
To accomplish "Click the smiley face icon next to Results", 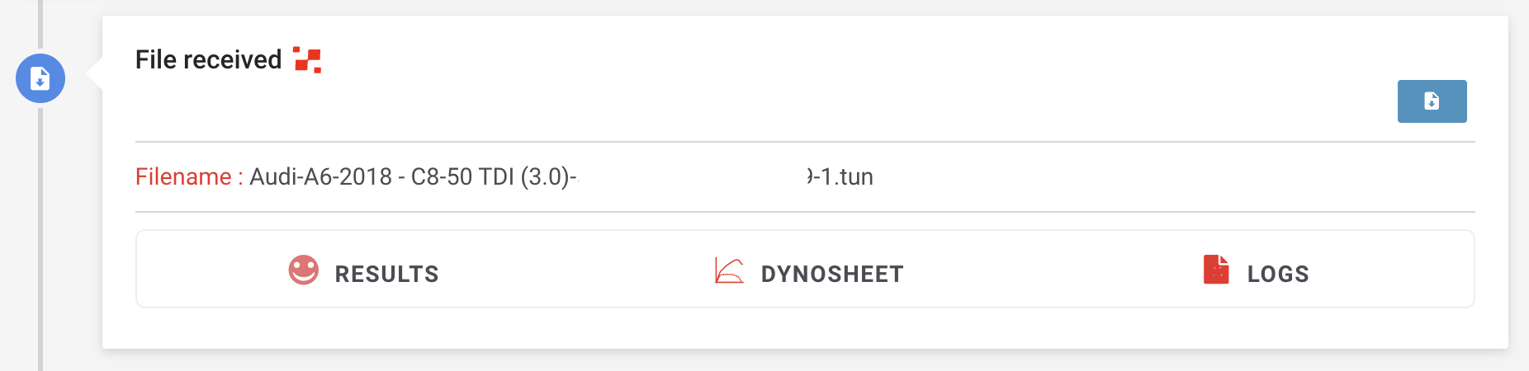I will tap(303, 270).
